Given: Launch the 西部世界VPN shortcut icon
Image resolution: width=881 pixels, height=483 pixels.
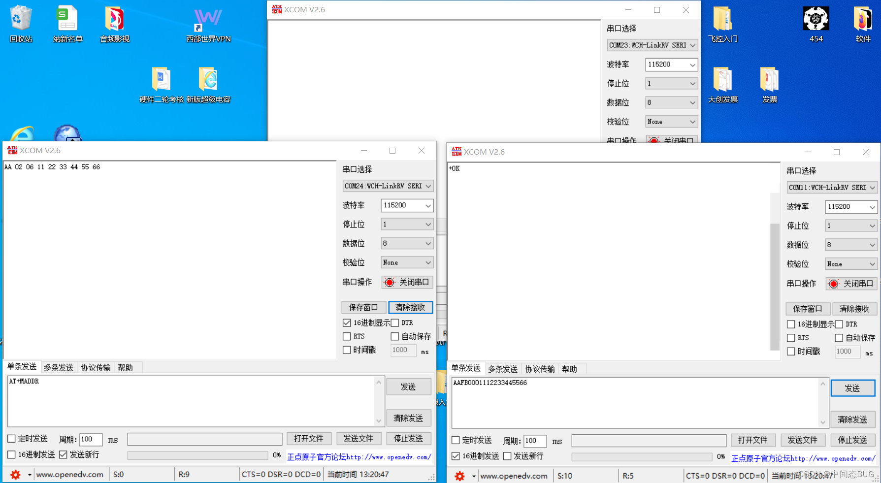Looking at the screenshot, I should [x=208, y=24].
